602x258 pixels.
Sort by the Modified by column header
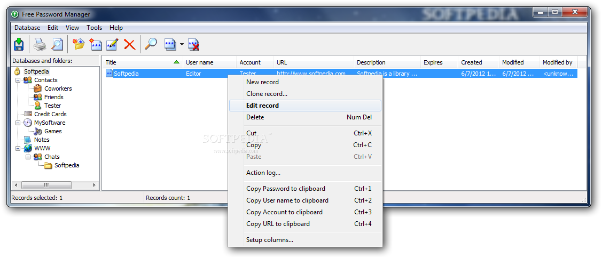click(x=558, y=62)
